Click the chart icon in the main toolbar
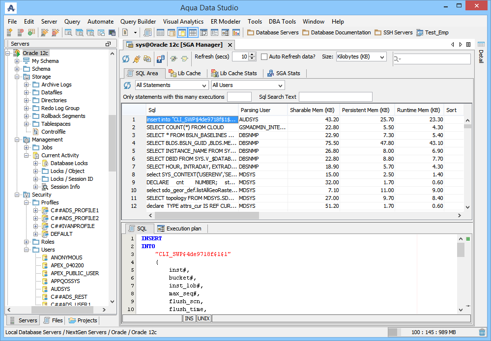This screenshot has height=341, width=491. pos(236,33)
